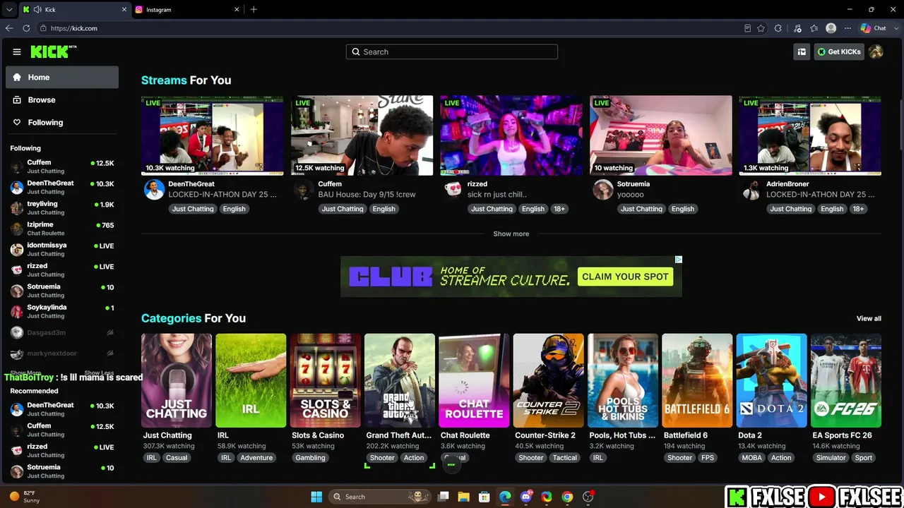Go to the Home sidebar item
Viewport: 904px width, 508px height.
pos(62,77)
